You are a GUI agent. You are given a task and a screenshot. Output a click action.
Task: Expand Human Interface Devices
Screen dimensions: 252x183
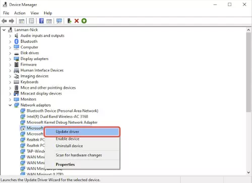[x=10, y=71]
